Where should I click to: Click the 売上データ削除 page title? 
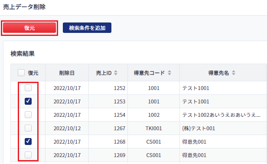(x=24, y=7)
